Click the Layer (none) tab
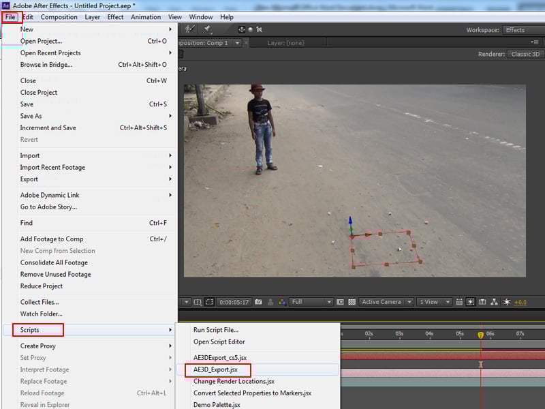 [285, 43]
